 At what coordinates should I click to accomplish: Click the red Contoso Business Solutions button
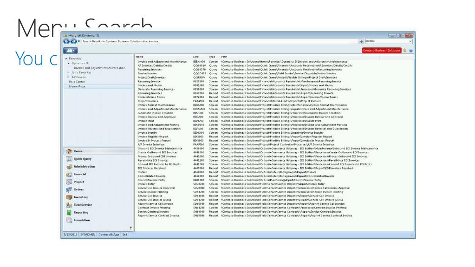tap(381, 50)
